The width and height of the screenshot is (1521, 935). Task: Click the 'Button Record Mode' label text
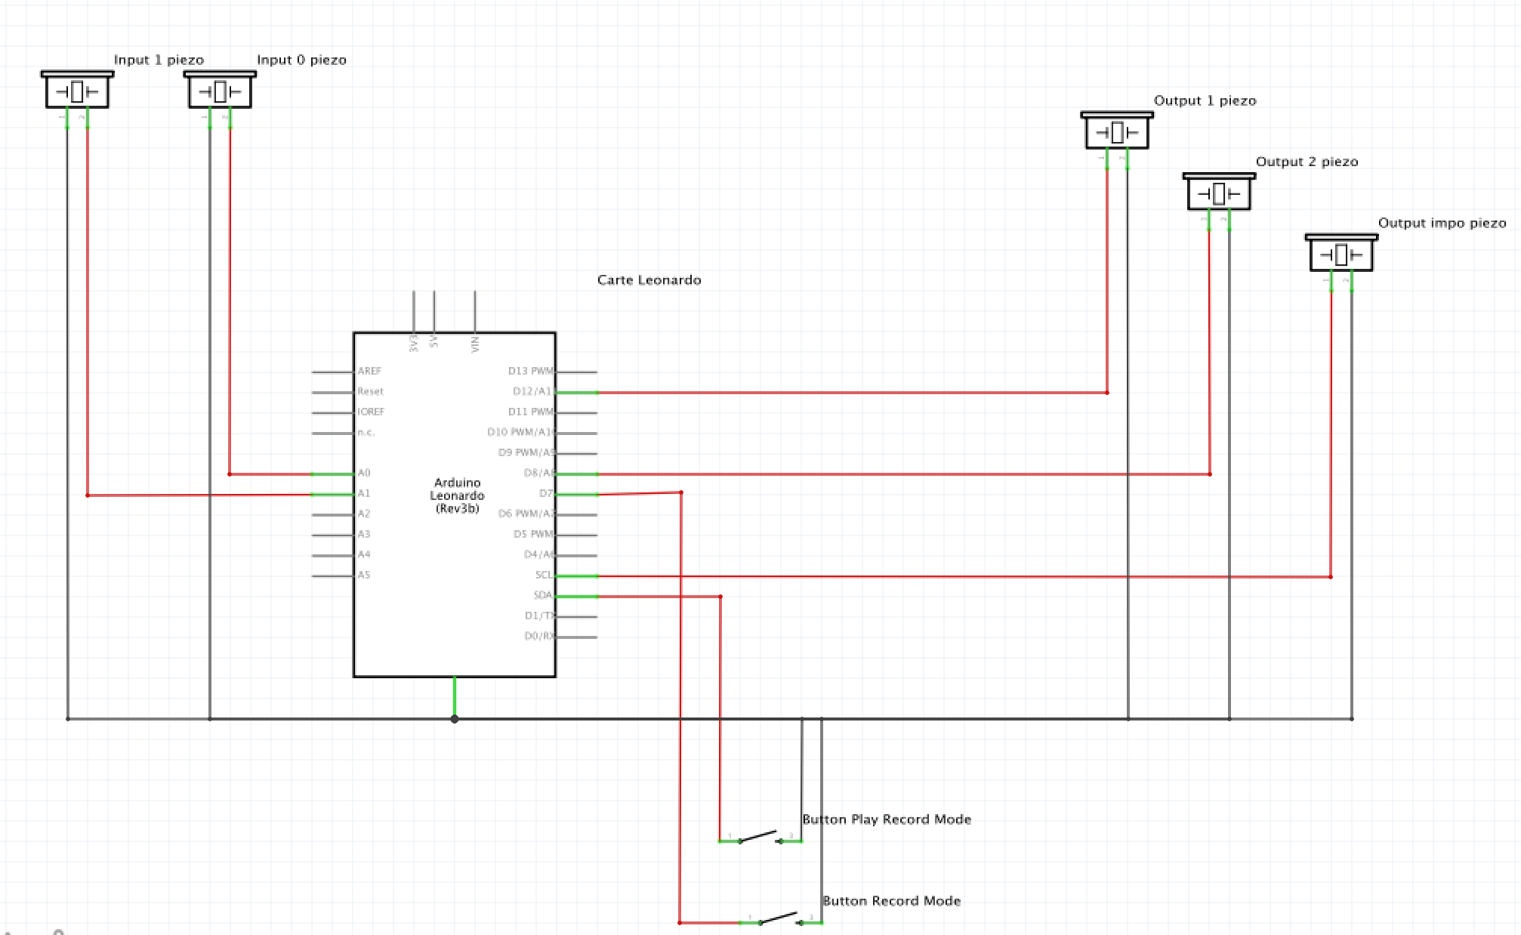(891, 901)
